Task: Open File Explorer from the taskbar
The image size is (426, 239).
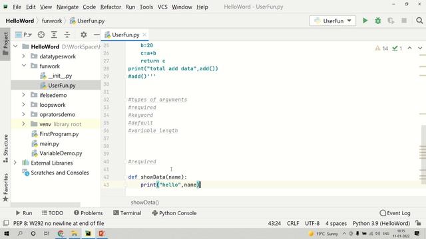Action: coord(75,233)
